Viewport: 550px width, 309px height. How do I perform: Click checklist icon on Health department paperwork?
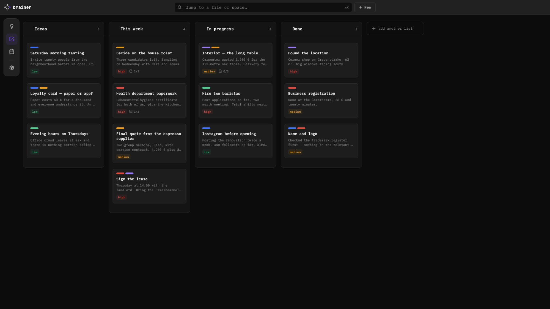pyautogui.click(x=131, y=112)
